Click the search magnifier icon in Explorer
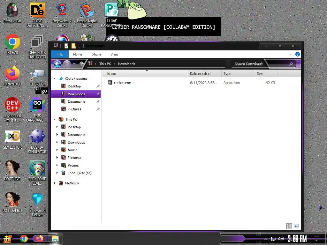Viewport: 327px width, 245px height. click(x=291, y=64)
